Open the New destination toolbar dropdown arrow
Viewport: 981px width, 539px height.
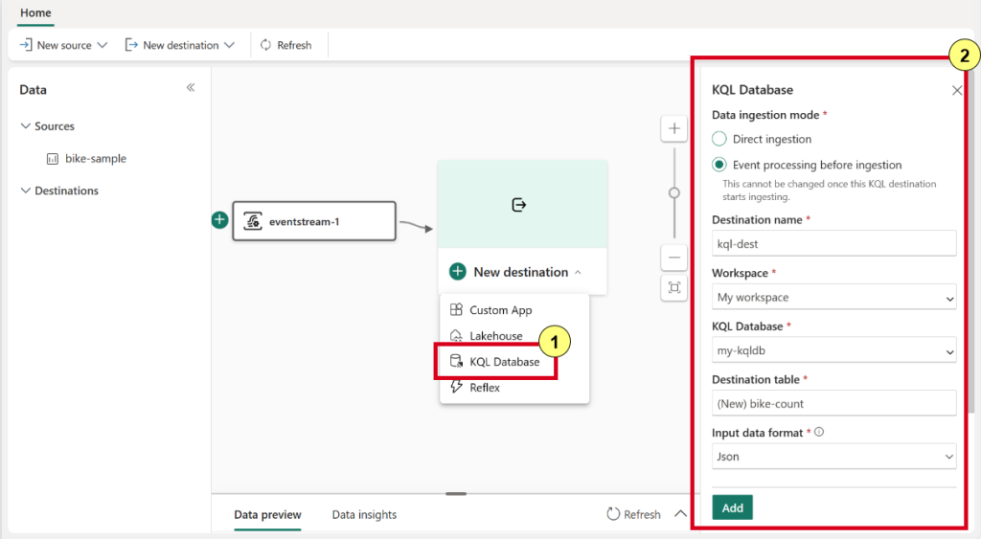pos(229,45)
